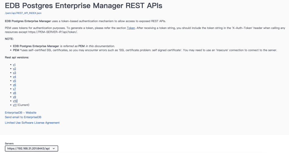Click the server URL text in selector
The height and width of the screenshot is (153, 289).
pyautogui.click(x=28, y=148)
